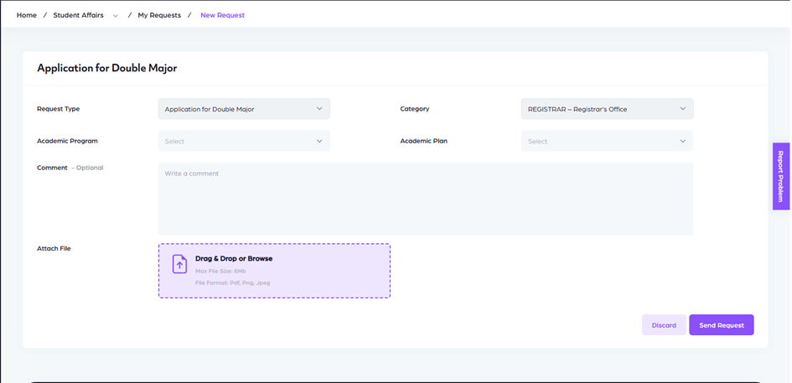Navigate to My Requests breadcrumb
The width and height of the screenshot is (792, 383).
pyautogui.click(x=159, y=15)
